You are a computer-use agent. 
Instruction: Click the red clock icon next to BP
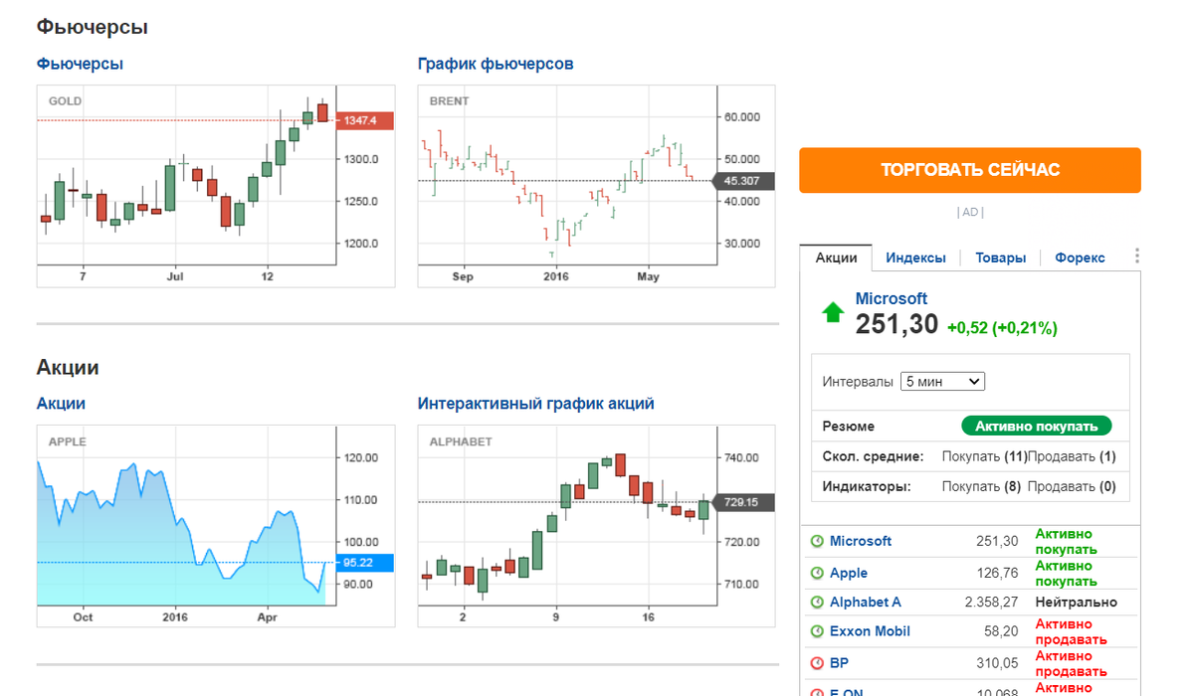click(819, 662)
